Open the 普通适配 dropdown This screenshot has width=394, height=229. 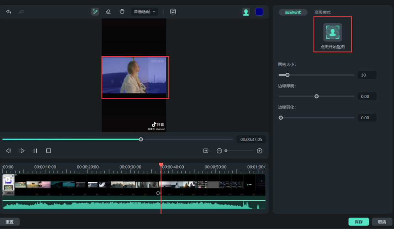click(x=145, y=12)
